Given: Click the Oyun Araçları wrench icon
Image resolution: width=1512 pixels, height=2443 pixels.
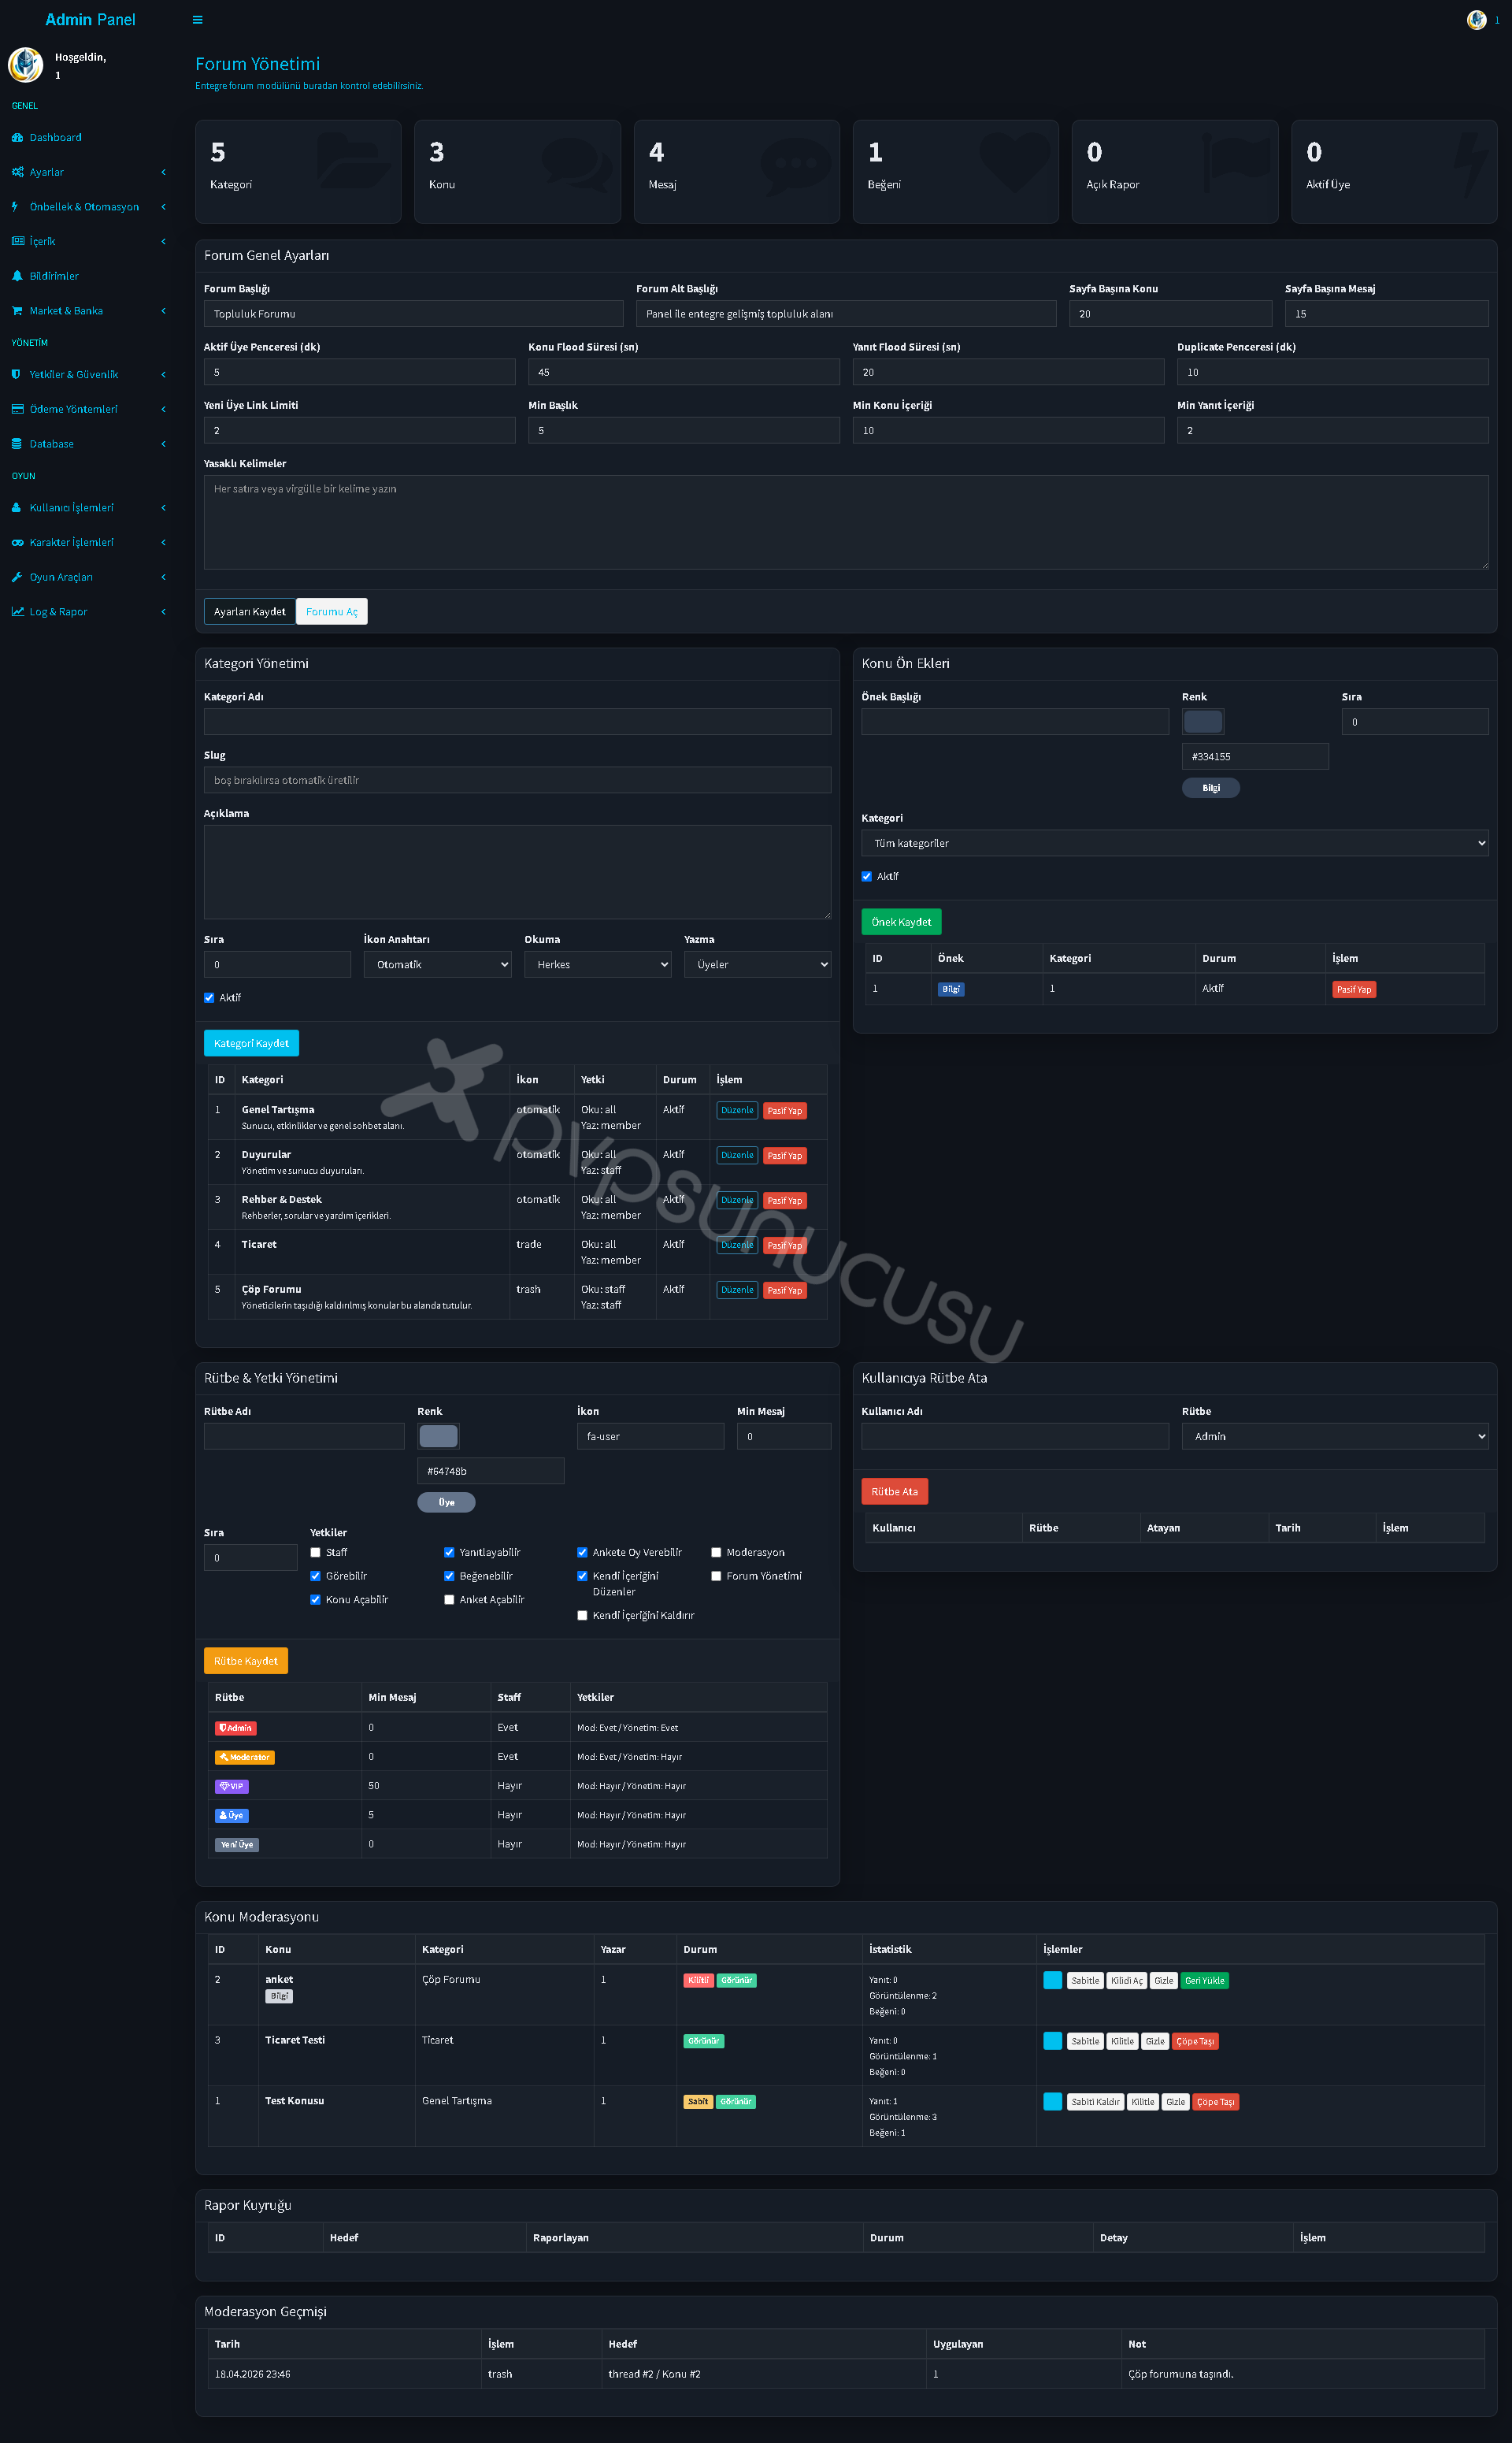Looking at the screenshot, I should 17,577.
